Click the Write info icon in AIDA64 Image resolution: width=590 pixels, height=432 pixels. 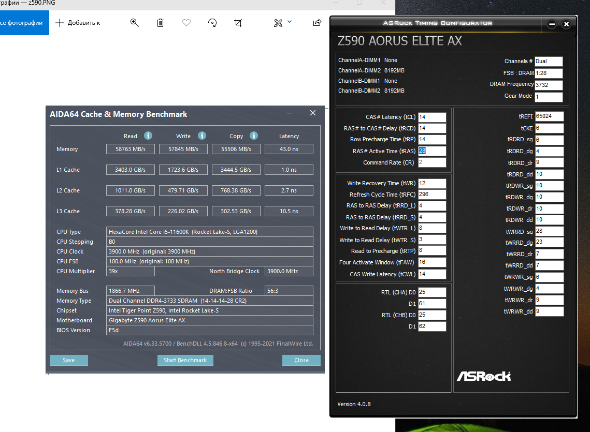(202, 136)
